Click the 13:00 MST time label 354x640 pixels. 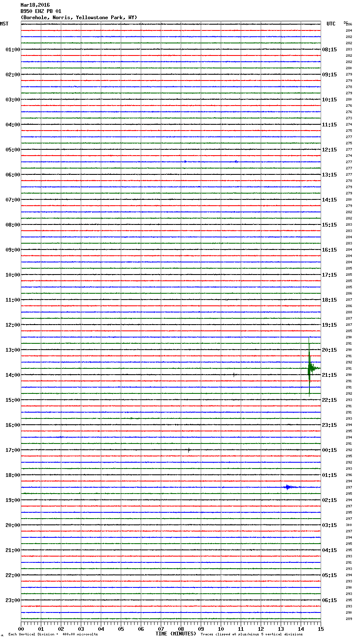point(13,350)
